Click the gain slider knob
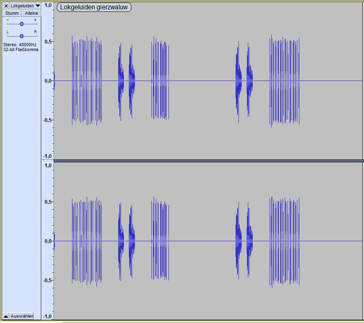Screen dimensions: 364x323 click(21, 24)
